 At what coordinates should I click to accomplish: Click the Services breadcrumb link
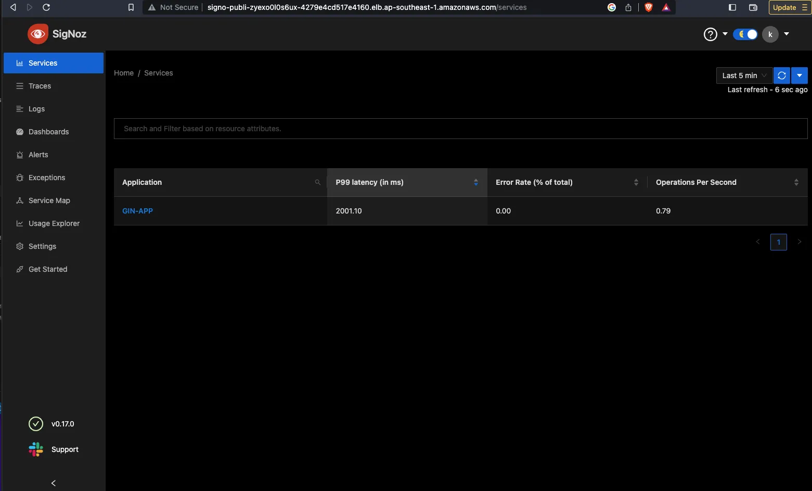159,73
